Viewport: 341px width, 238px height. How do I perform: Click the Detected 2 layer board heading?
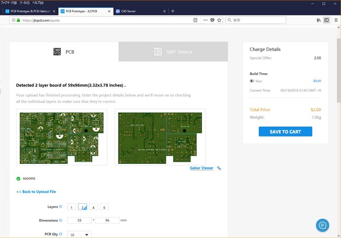71,85
